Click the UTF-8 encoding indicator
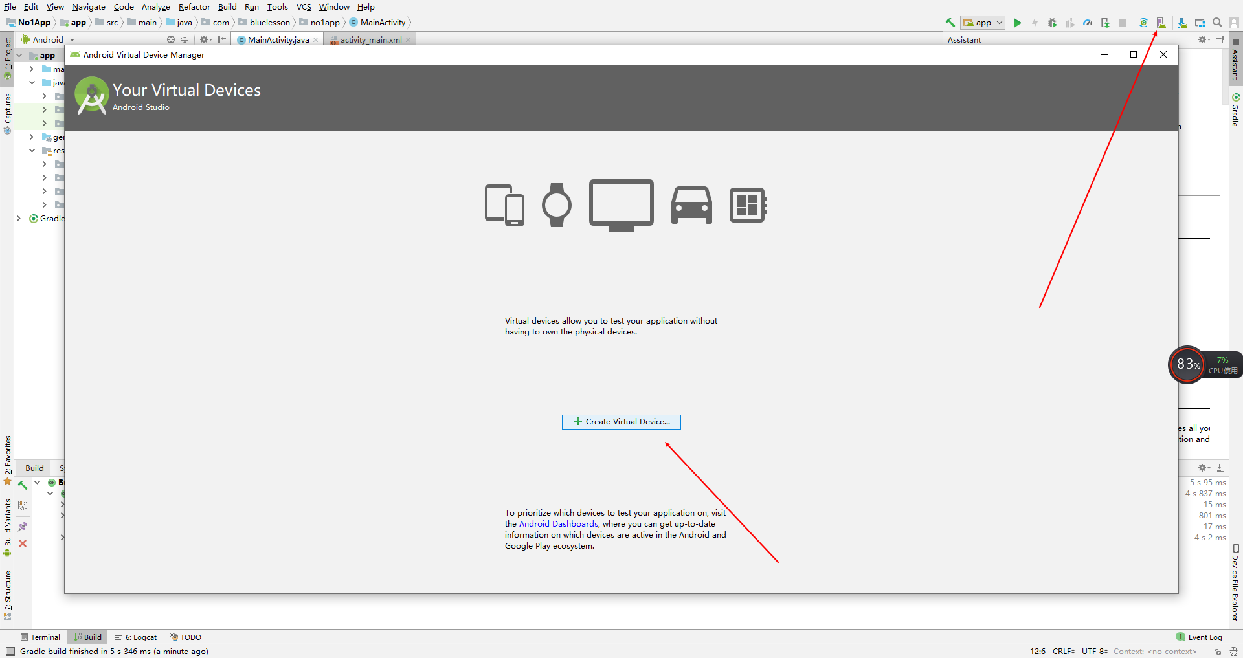 (1095, 652)
